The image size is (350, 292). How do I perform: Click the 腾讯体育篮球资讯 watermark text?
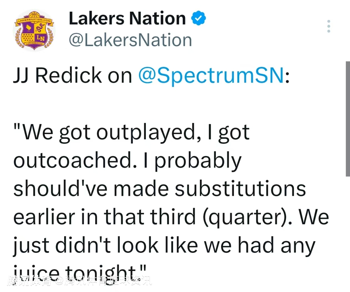pyautogui.click(x=109, y=280)
